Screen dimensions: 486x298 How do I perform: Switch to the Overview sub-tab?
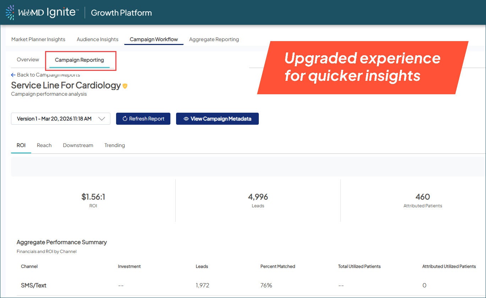pos(28,60)
